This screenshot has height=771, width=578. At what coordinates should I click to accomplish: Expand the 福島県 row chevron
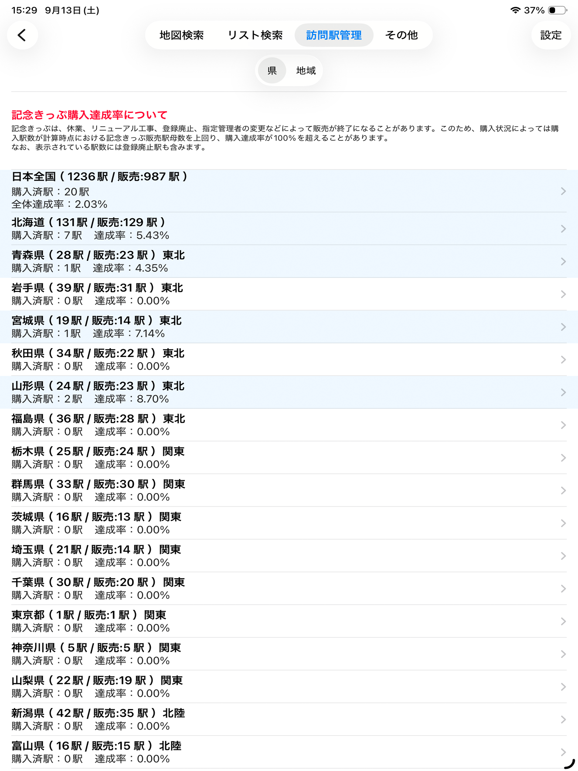563,425
